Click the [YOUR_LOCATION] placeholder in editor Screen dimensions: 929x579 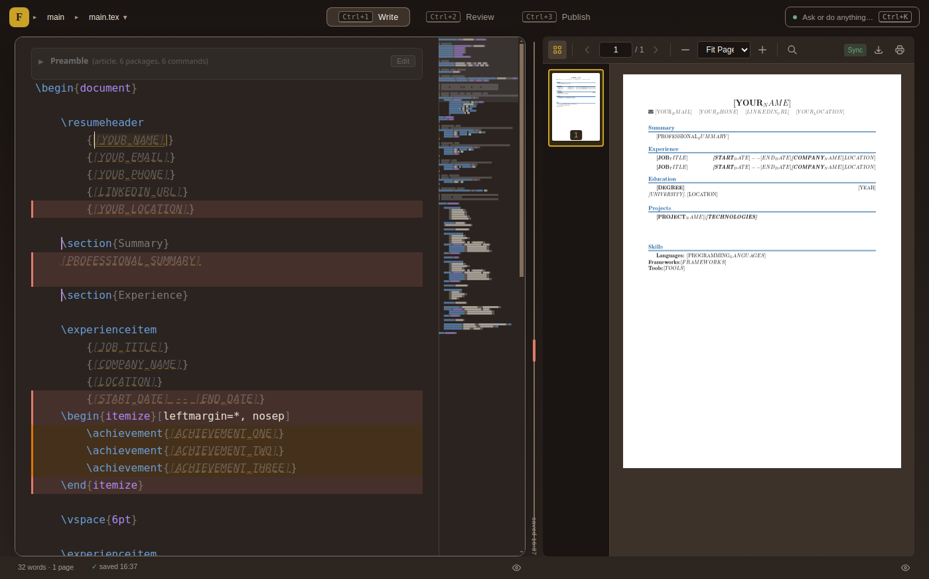click(141, 209)
